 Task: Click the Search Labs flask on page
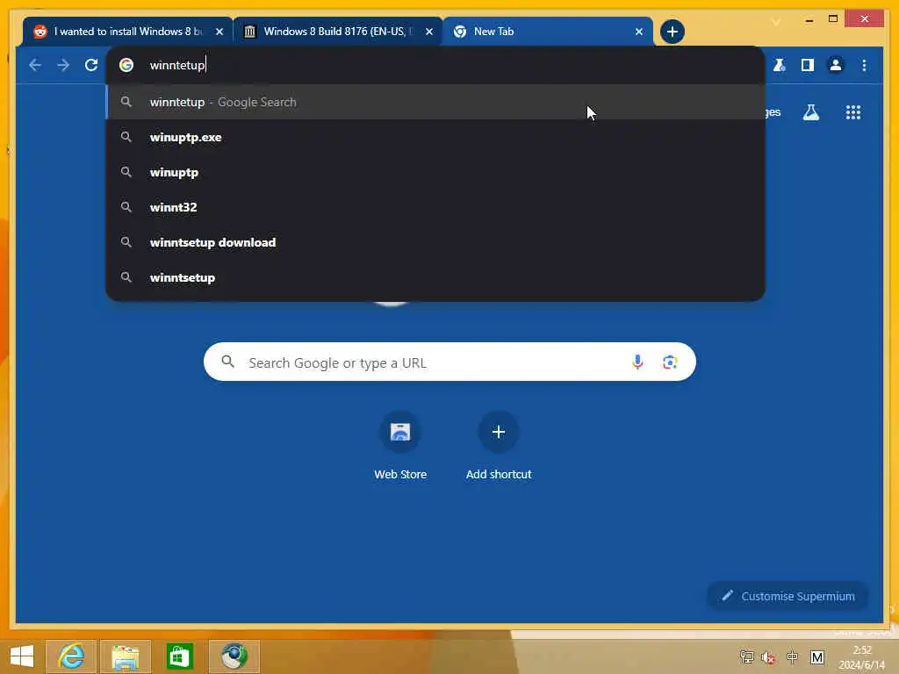(810, 112)
